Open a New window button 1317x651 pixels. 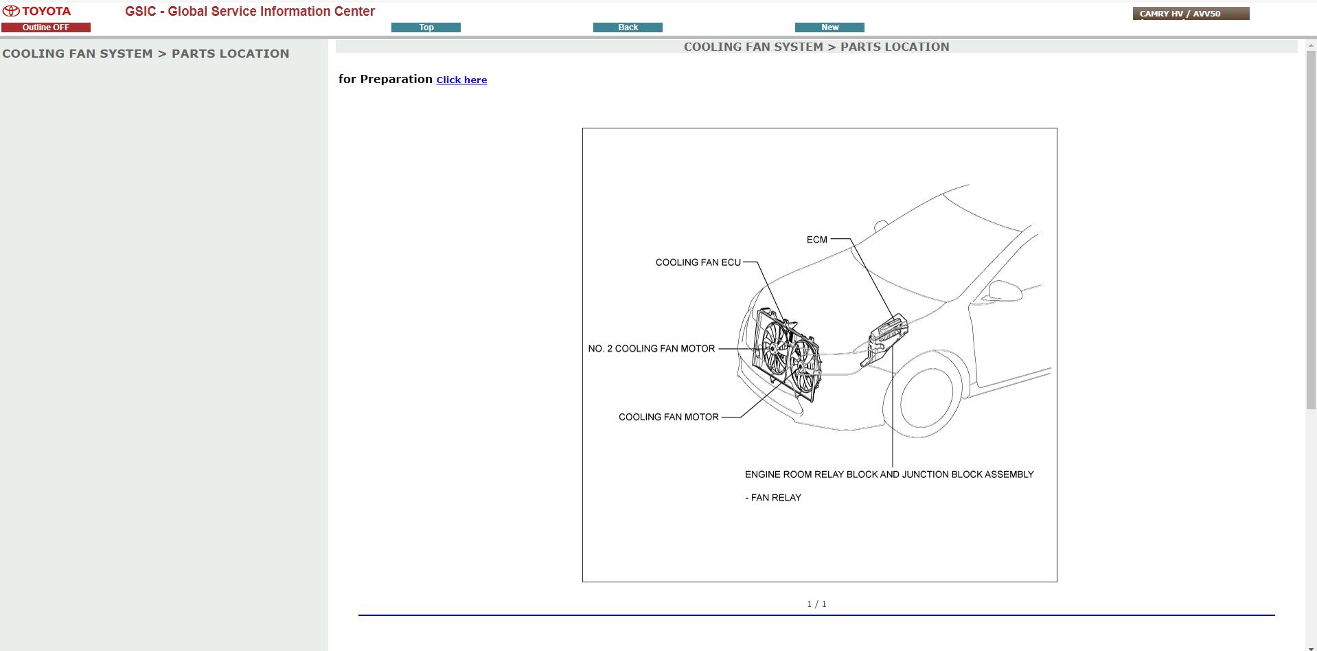tap(829, 27)
